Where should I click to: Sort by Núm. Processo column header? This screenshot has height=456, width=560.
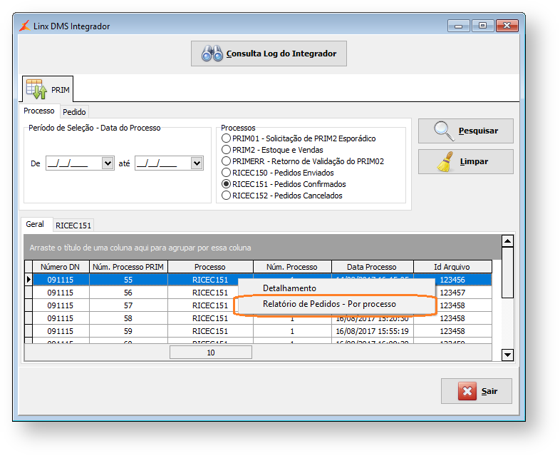click(x=292, y=267)
